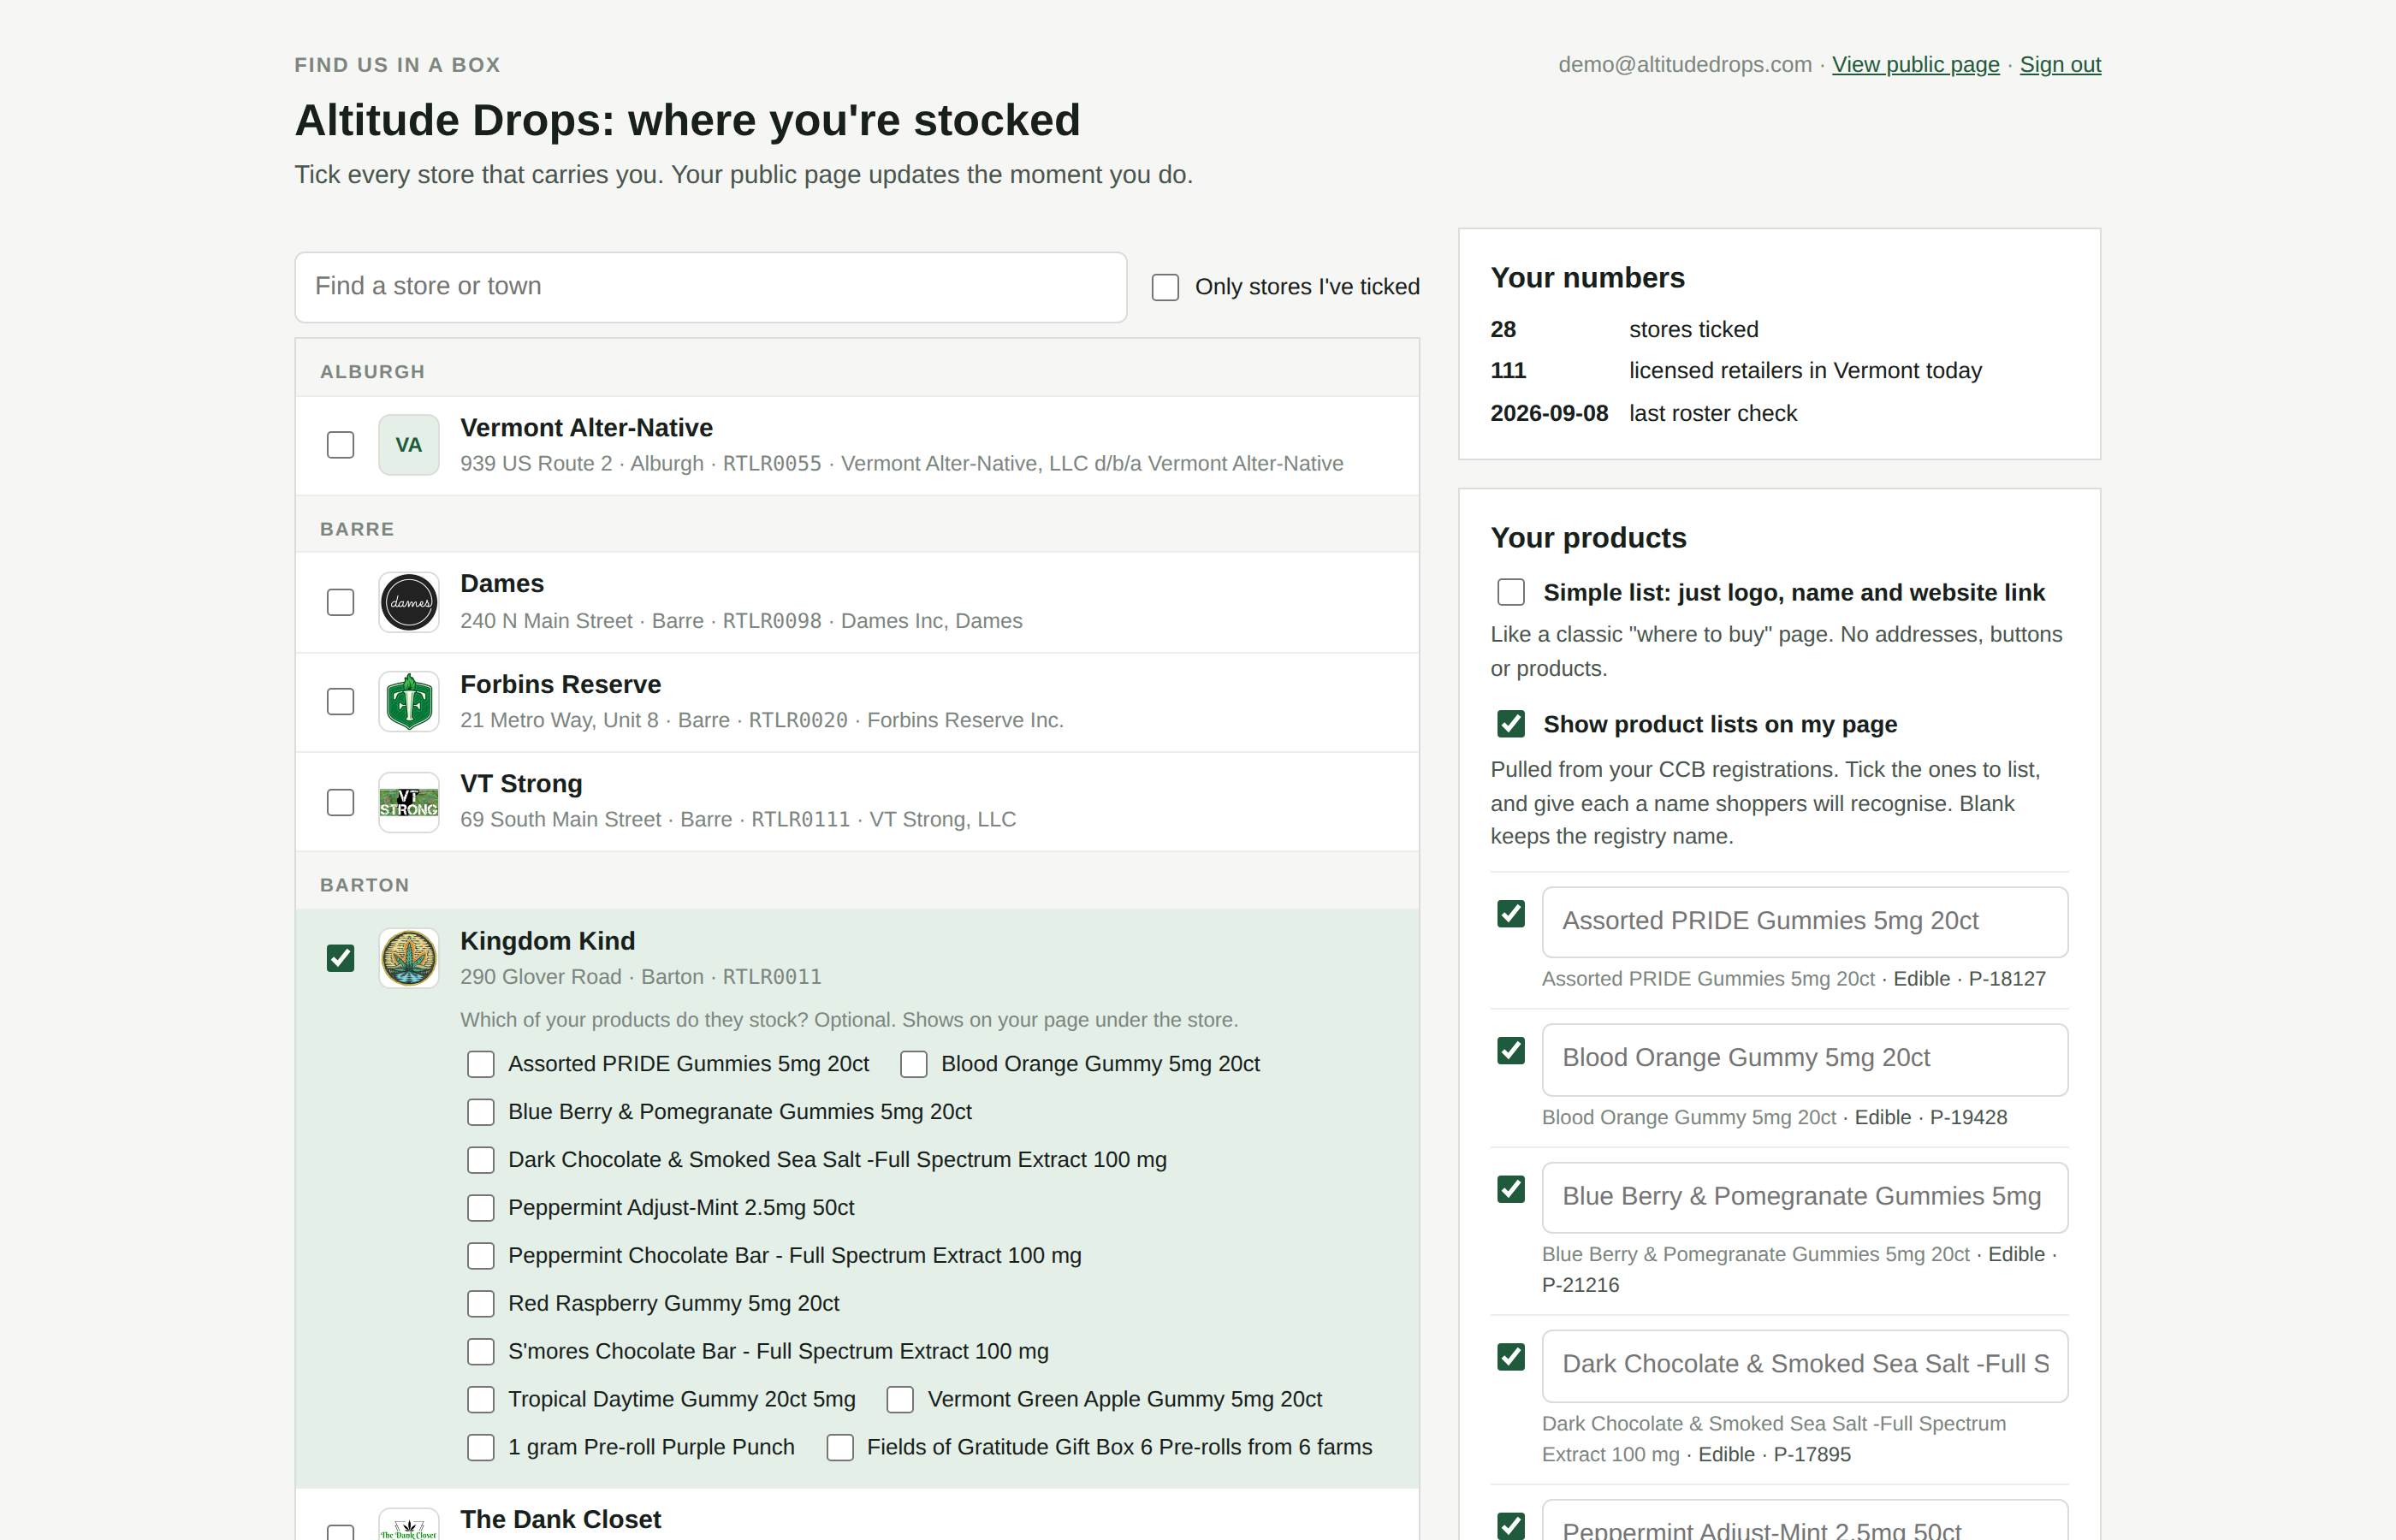Untick Blue Berry & Pomegranate in Your products
The height and width of the screenshot is (1540, 2396).
1511,1189
